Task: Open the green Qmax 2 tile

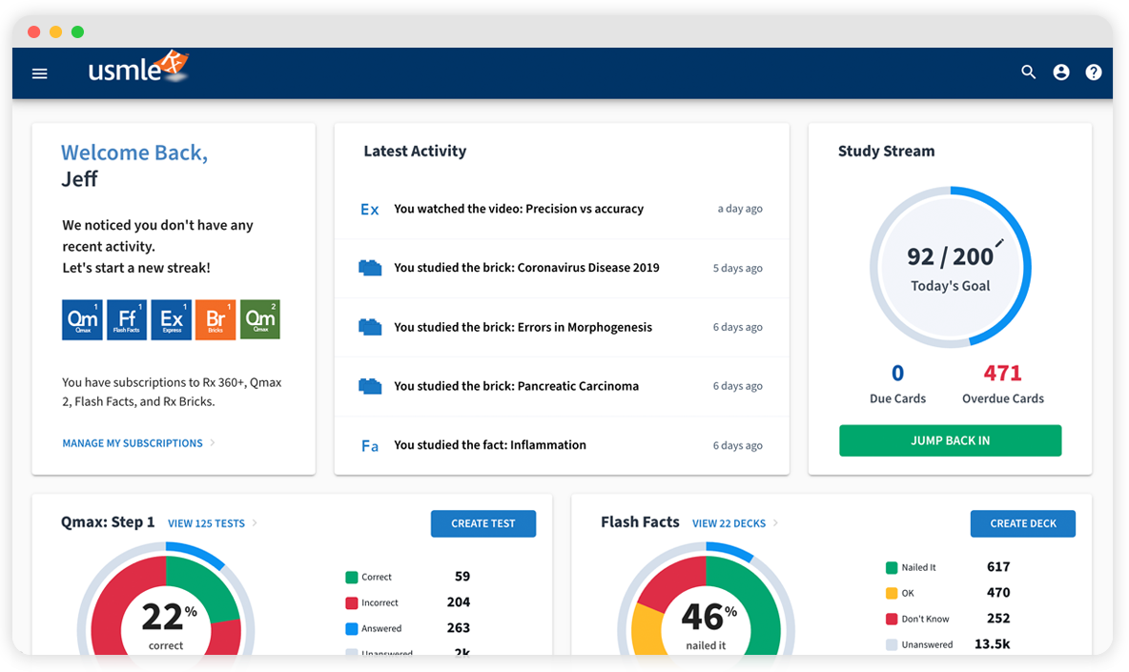Action: 260,319
